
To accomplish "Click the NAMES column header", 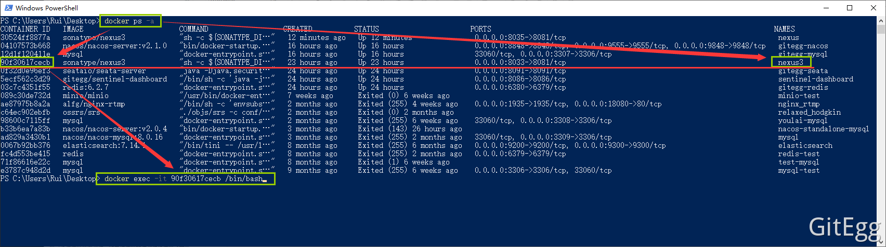I will [x=785, y=29].
